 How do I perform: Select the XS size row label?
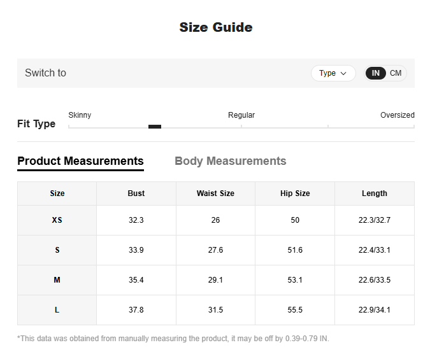(57, 220)
